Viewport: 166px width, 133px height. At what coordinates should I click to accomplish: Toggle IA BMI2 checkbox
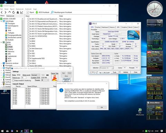28,41
